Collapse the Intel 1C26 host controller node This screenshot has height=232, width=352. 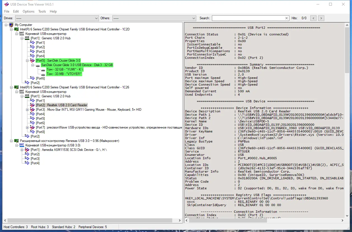click(x=11, y=87)
